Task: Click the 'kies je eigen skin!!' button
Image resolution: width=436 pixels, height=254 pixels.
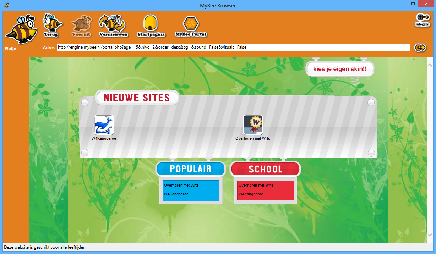Action: [340, 69]
